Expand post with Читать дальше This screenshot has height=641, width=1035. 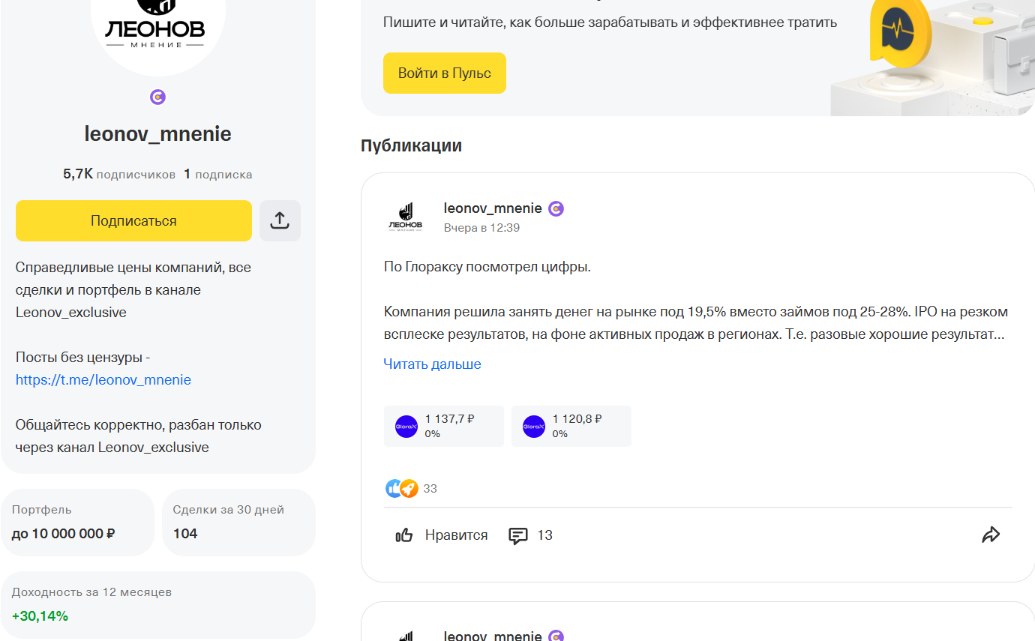coord(432,364)
